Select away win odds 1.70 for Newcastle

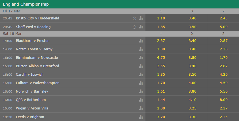[223, 58]
